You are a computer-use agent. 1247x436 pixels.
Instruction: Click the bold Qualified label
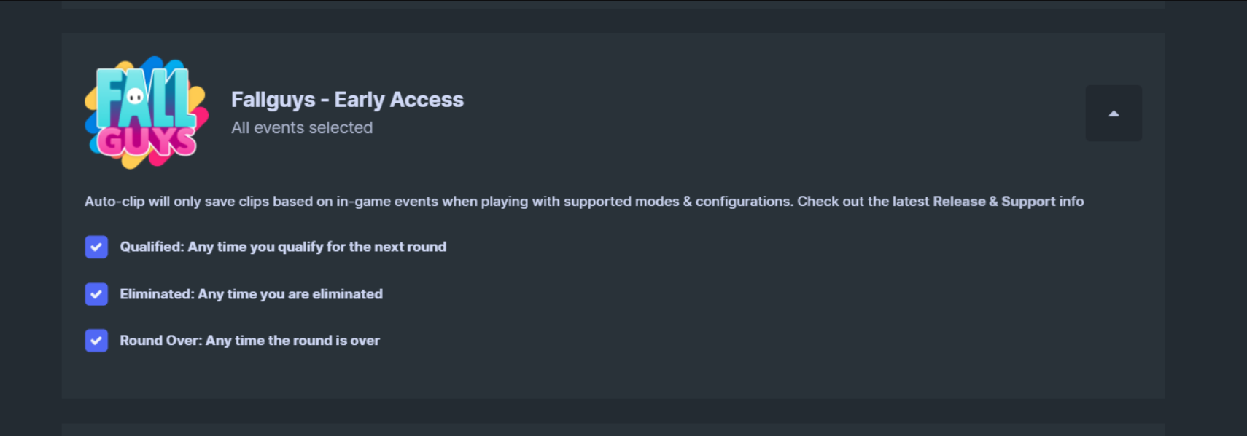coord(152,247)
